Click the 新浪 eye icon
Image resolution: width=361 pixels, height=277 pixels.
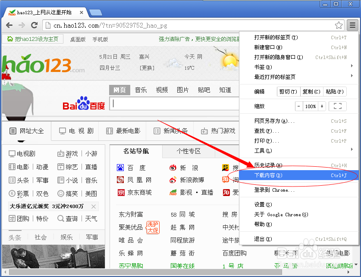(173, 168)
